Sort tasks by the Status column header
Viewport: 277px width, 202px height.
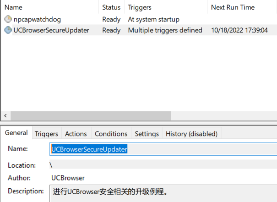(111, 7)
